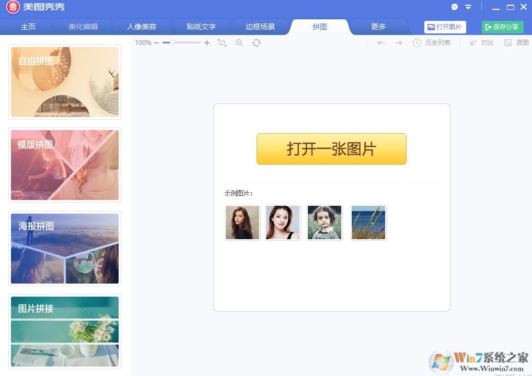Expand the title bar dropdown menu arrow
The image size is (532, 376).
coord(468,7)
